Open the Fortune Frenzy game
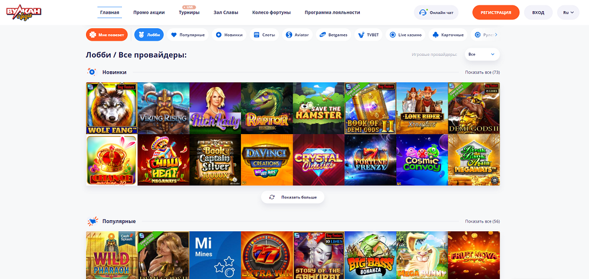Screen dimensions: 589x279 370,160
